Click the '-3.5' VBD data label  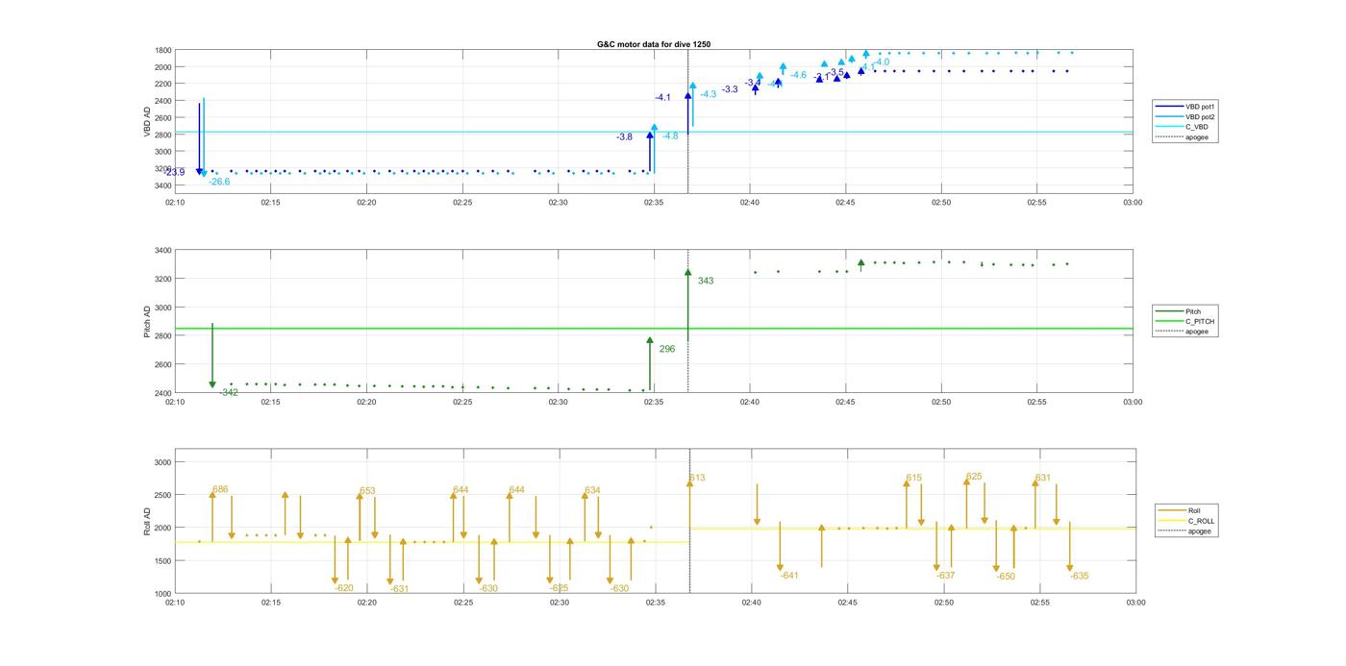(836, 72)
